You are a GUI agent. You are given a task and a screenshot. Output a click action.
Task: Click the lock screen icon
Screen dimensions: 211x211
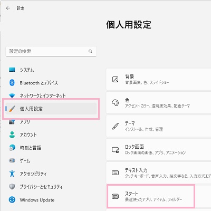115,150
